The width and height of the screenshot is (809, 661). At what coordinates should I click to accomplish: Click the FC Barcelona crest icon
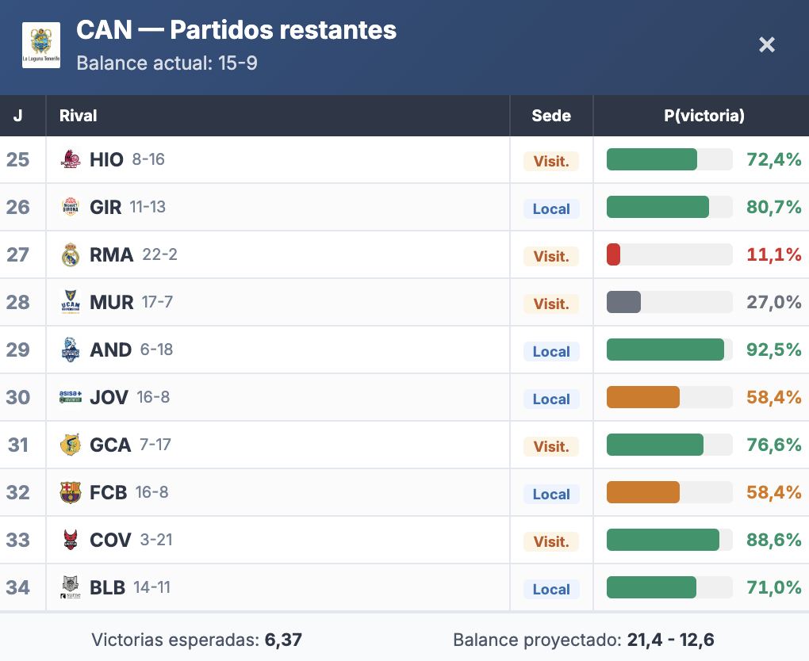pos(71,492)
